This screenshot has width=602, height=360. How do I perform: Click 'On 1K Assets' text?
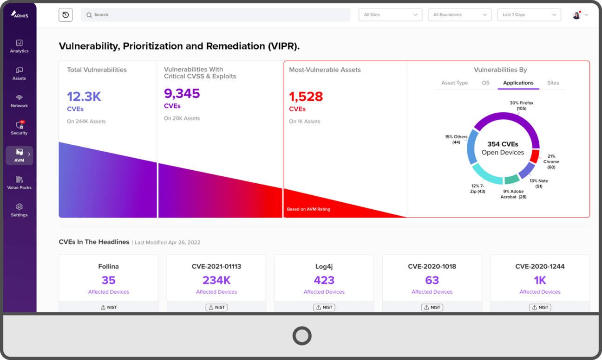pyautogui.click(x=305, y=122)
